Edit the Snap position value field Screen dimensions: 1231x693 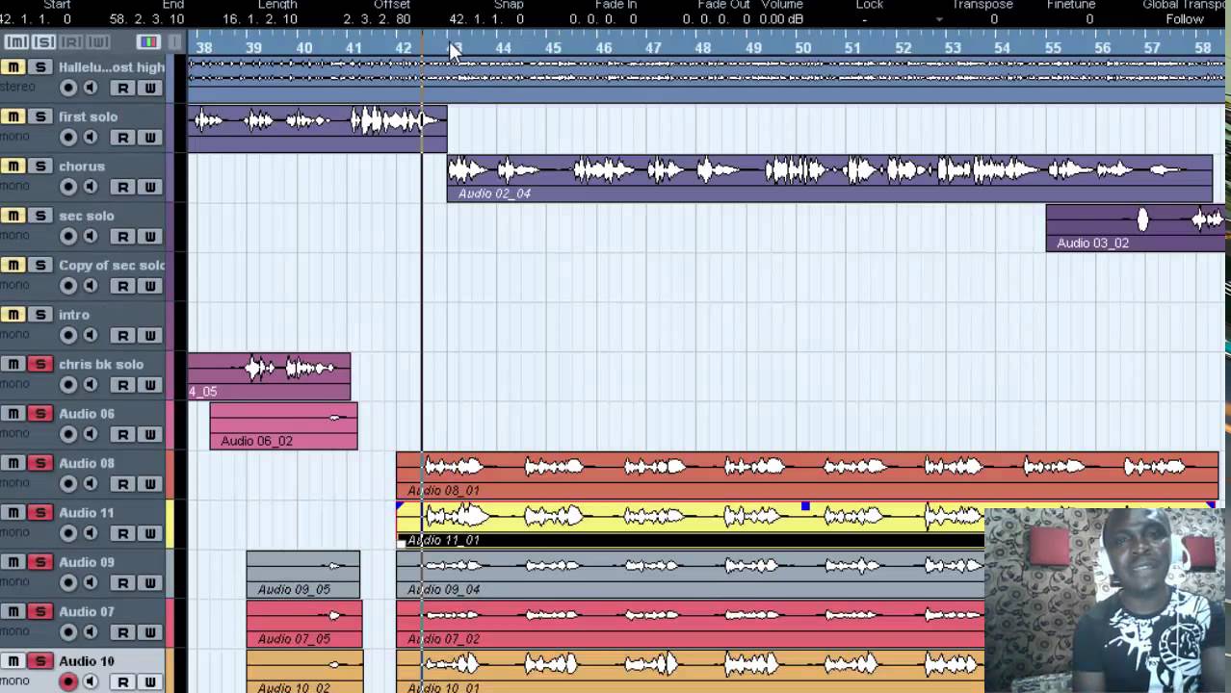tap(486, 19)
